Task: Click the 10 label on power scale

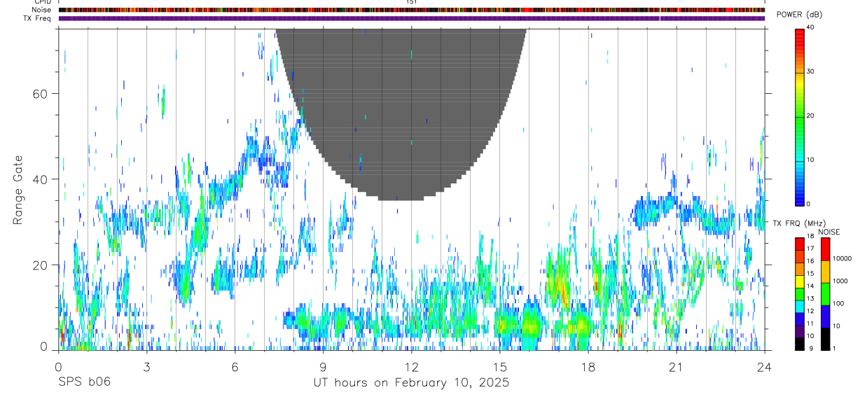Action: point(810,160)
